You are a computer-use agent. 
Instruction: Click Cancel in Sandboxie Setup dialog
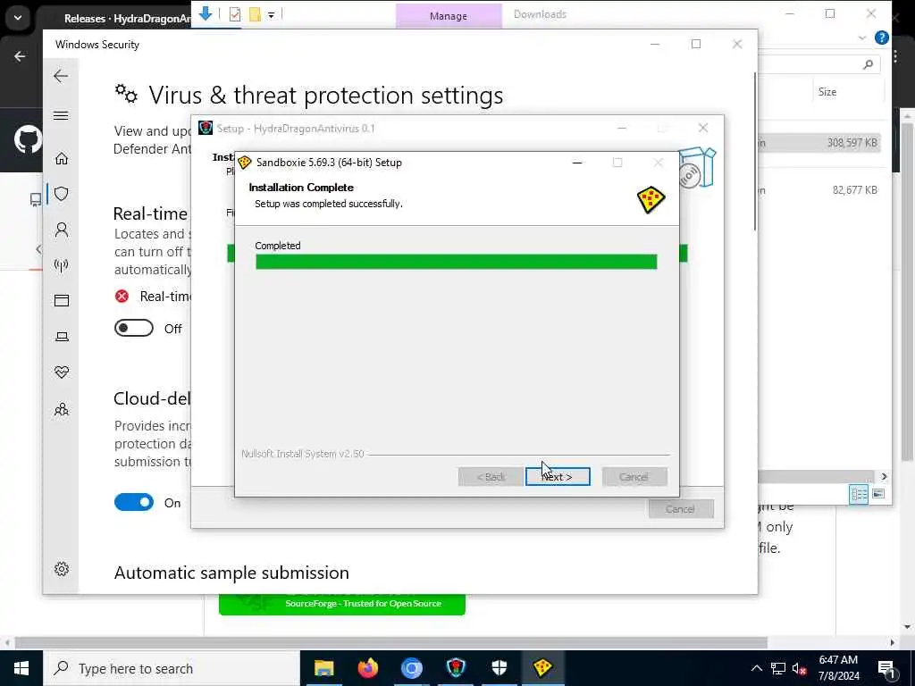(634, 477)
